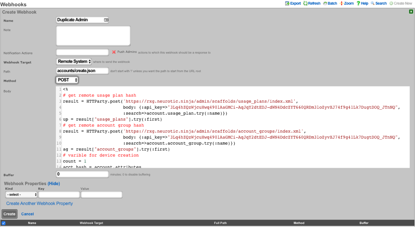This screenshot has width=416, height=227.
Task: Click the contact card icon in Name field
Action: [106, 20]
